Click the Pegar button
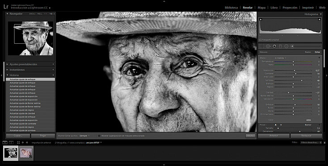The width and height of the screenshot is (328, 166). [x=43, y=136]
